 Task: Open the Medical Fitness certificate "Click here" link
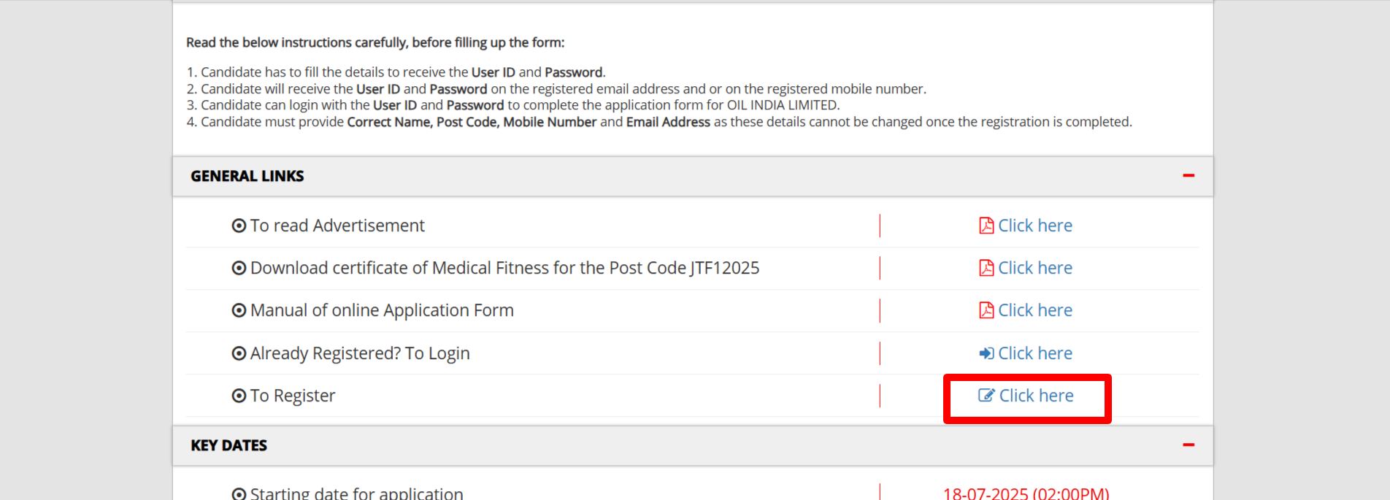click(1034, 268)
